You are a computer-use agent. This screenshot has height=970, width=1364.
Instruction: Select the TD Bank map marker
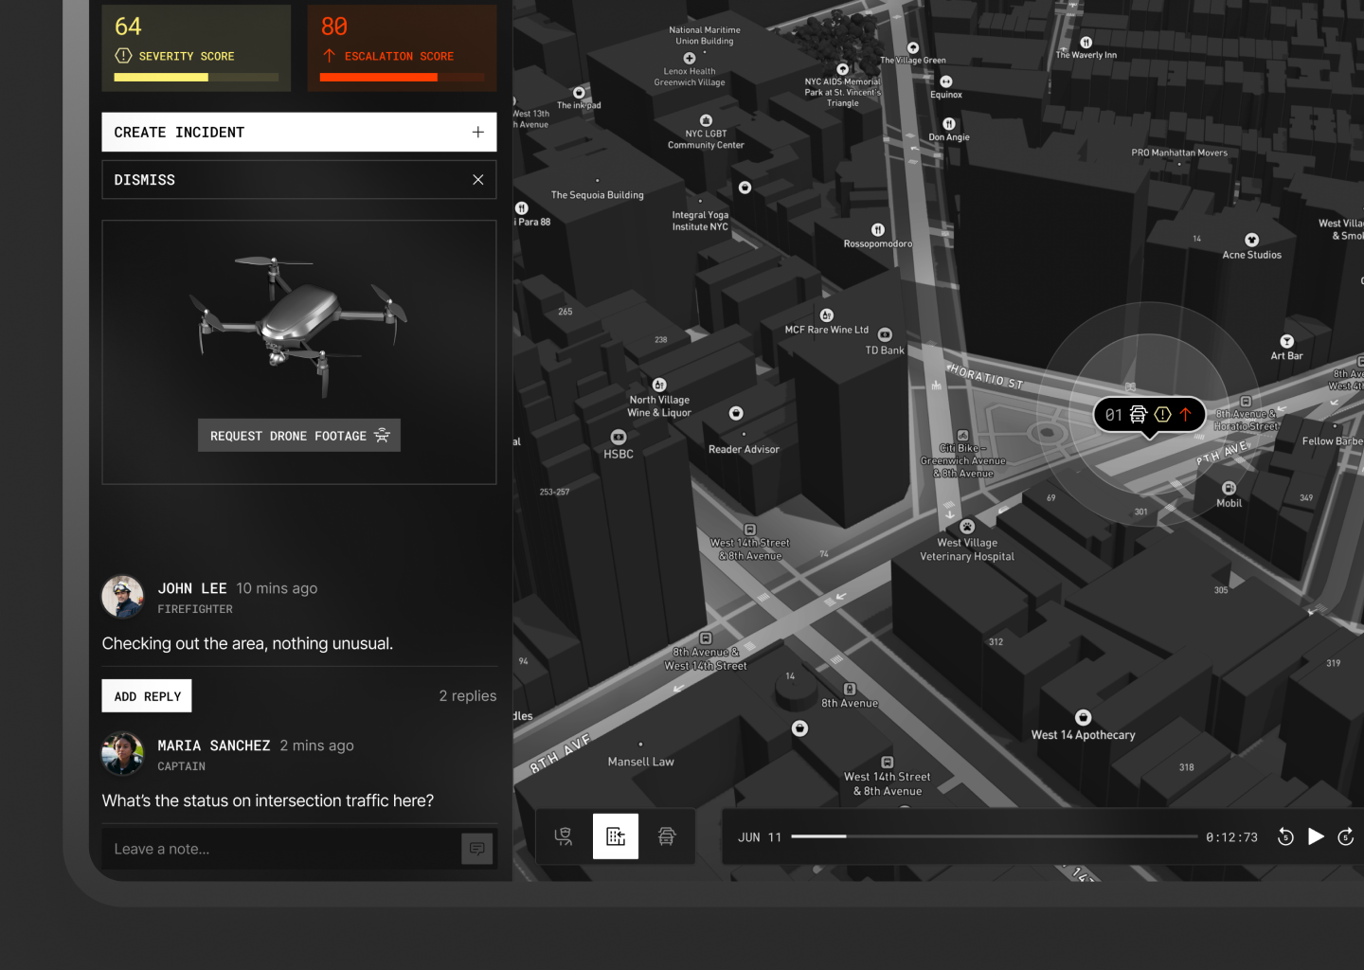click(885, 335)
